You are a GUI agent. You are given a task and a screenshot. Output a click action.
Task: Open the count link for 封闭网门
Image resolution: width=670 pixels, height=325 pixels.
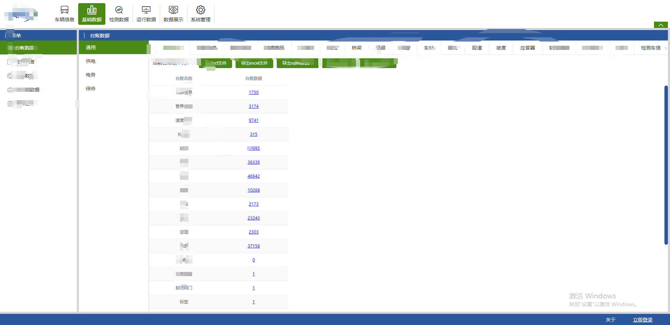coord(254,288)
